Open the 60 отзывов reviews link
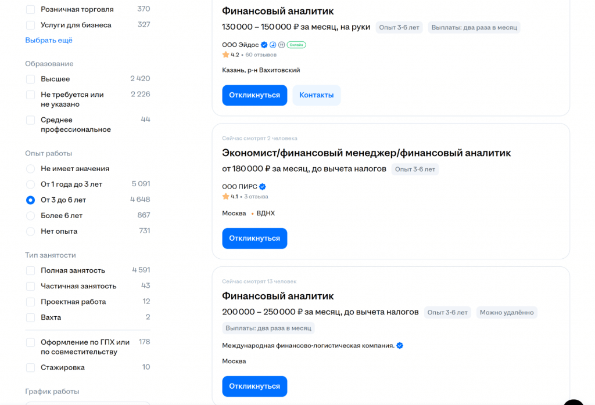Screen dimensions: 595x405 (261, 55)
